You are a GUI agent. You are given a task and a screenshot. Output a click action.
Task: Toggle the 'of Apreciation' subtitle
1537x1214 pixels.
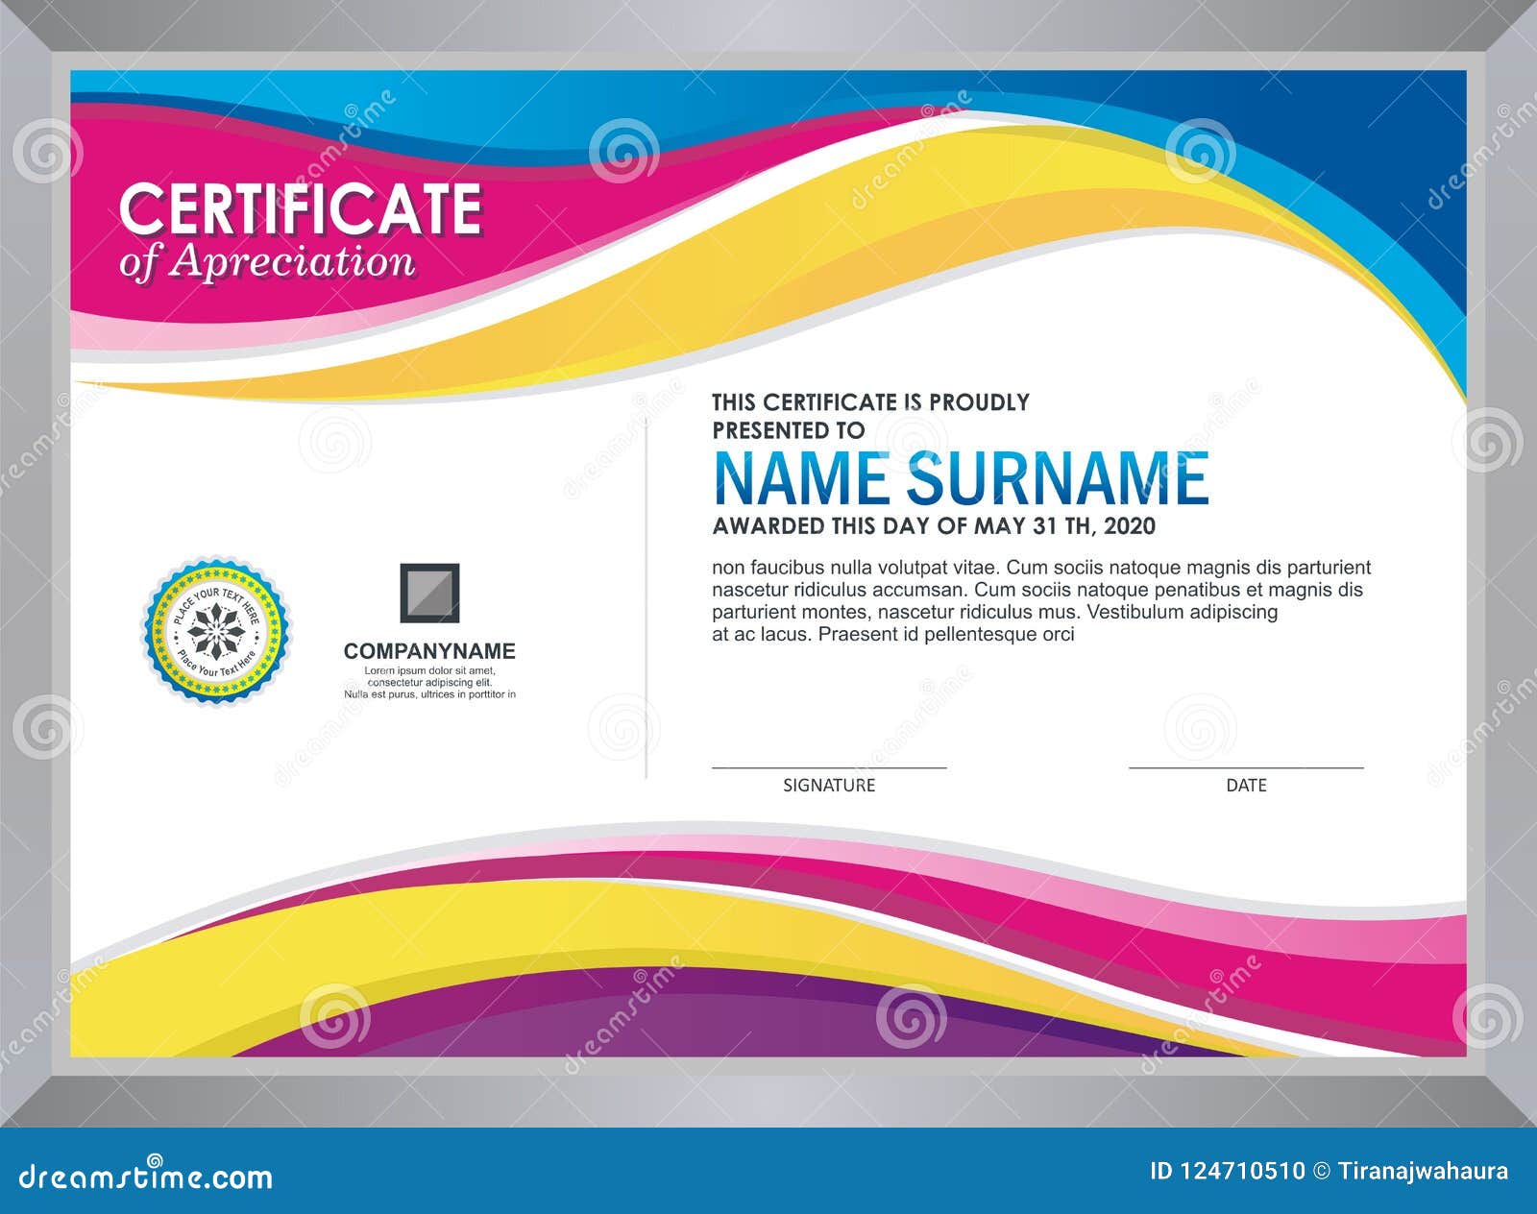click(272, 261)
